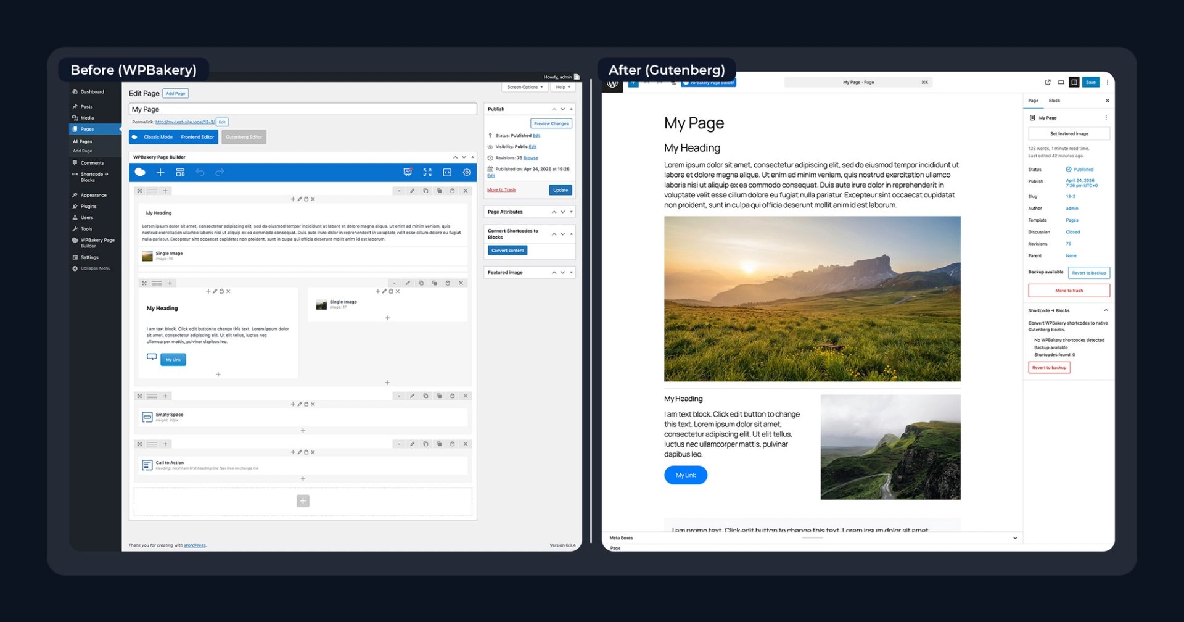Open the View Page external link icon
Viewport: 1184px width, 622px height.
(x=1048, y=82)
